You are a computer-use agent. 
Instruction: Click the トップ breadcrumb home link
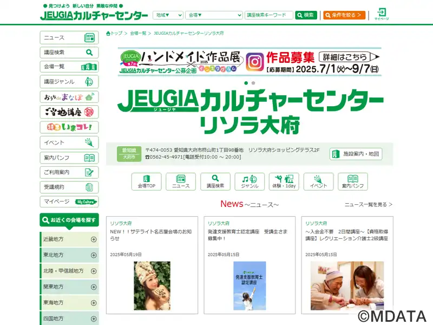(x=114, y=33)
